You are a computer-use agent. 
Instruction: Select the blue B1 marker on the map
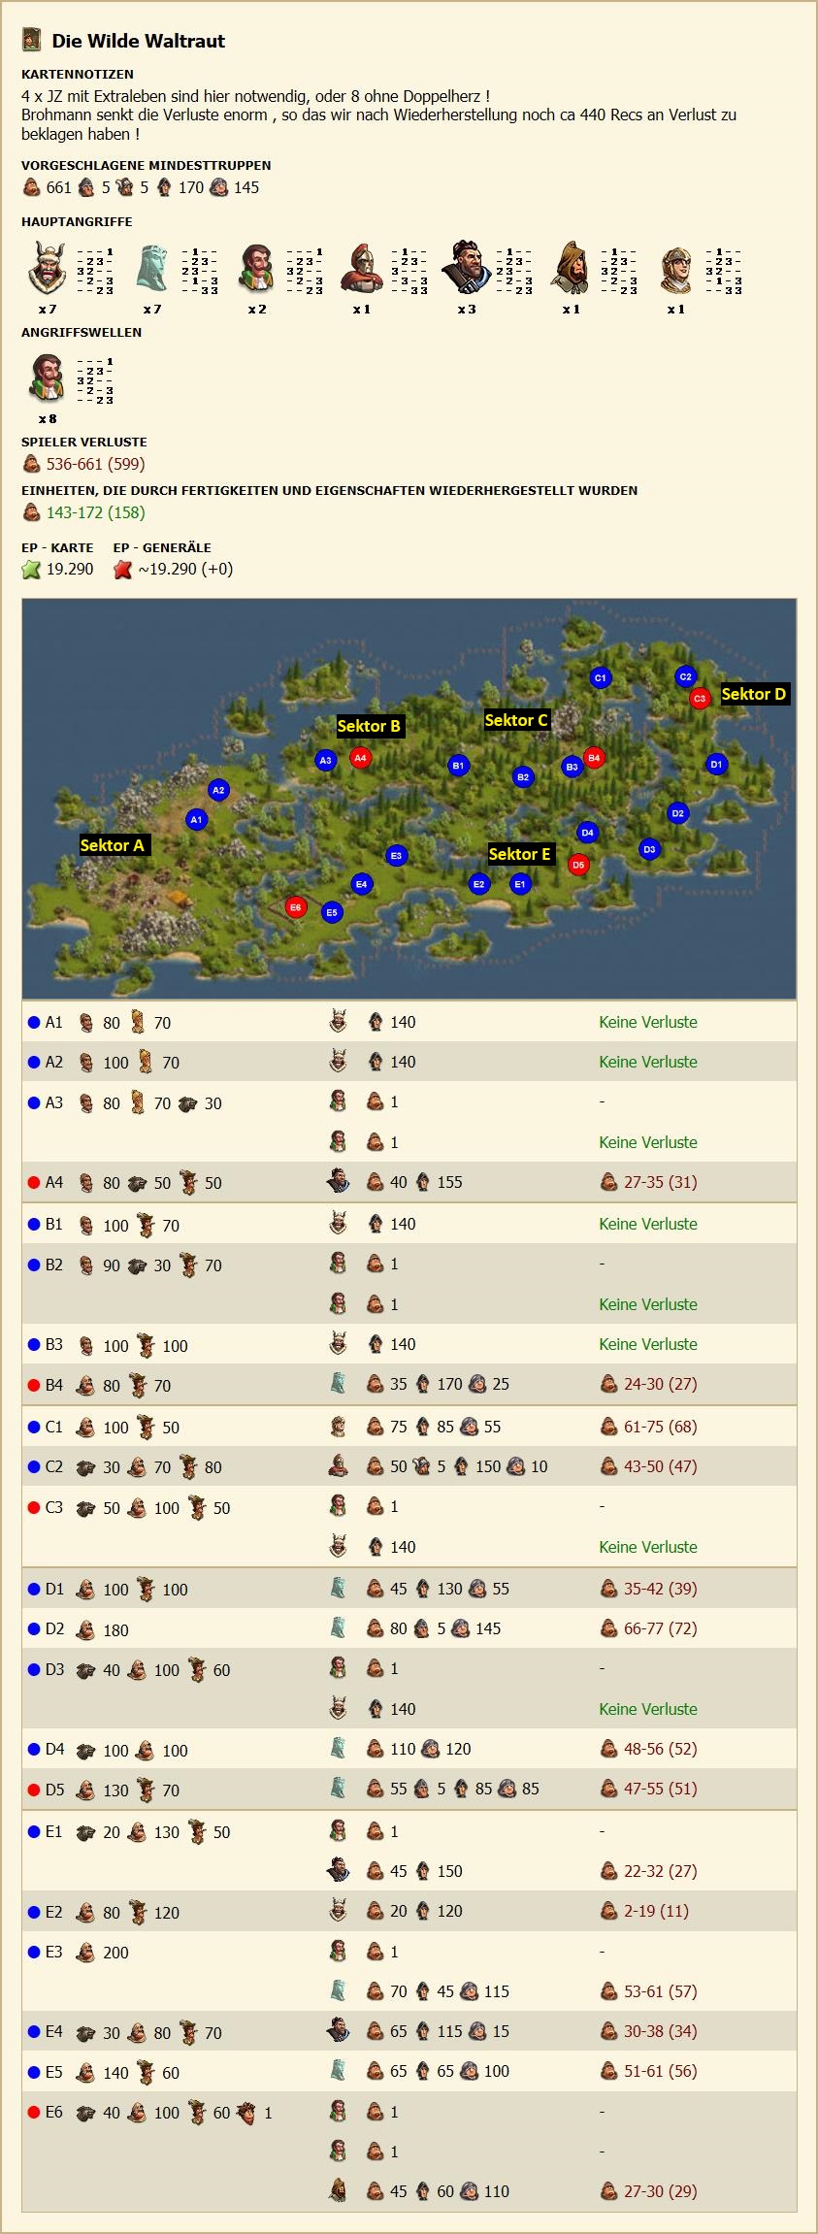[458, 765]
